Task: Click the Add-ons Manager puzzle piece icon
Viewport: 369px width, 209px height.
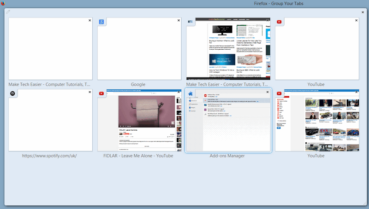Action: coord(190,93)
